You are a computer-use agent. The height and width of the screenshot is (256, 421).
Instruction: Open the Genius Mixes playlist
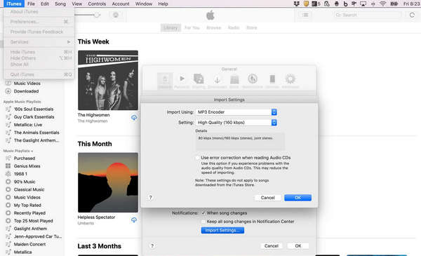tap(27, 166)
